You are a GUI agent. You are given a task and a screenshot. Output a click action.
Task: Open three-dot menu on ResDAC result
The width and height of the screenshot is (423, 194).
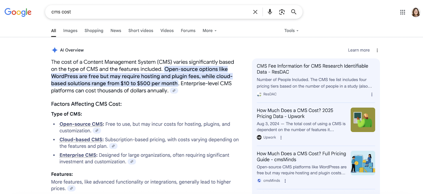pos(372,95)
